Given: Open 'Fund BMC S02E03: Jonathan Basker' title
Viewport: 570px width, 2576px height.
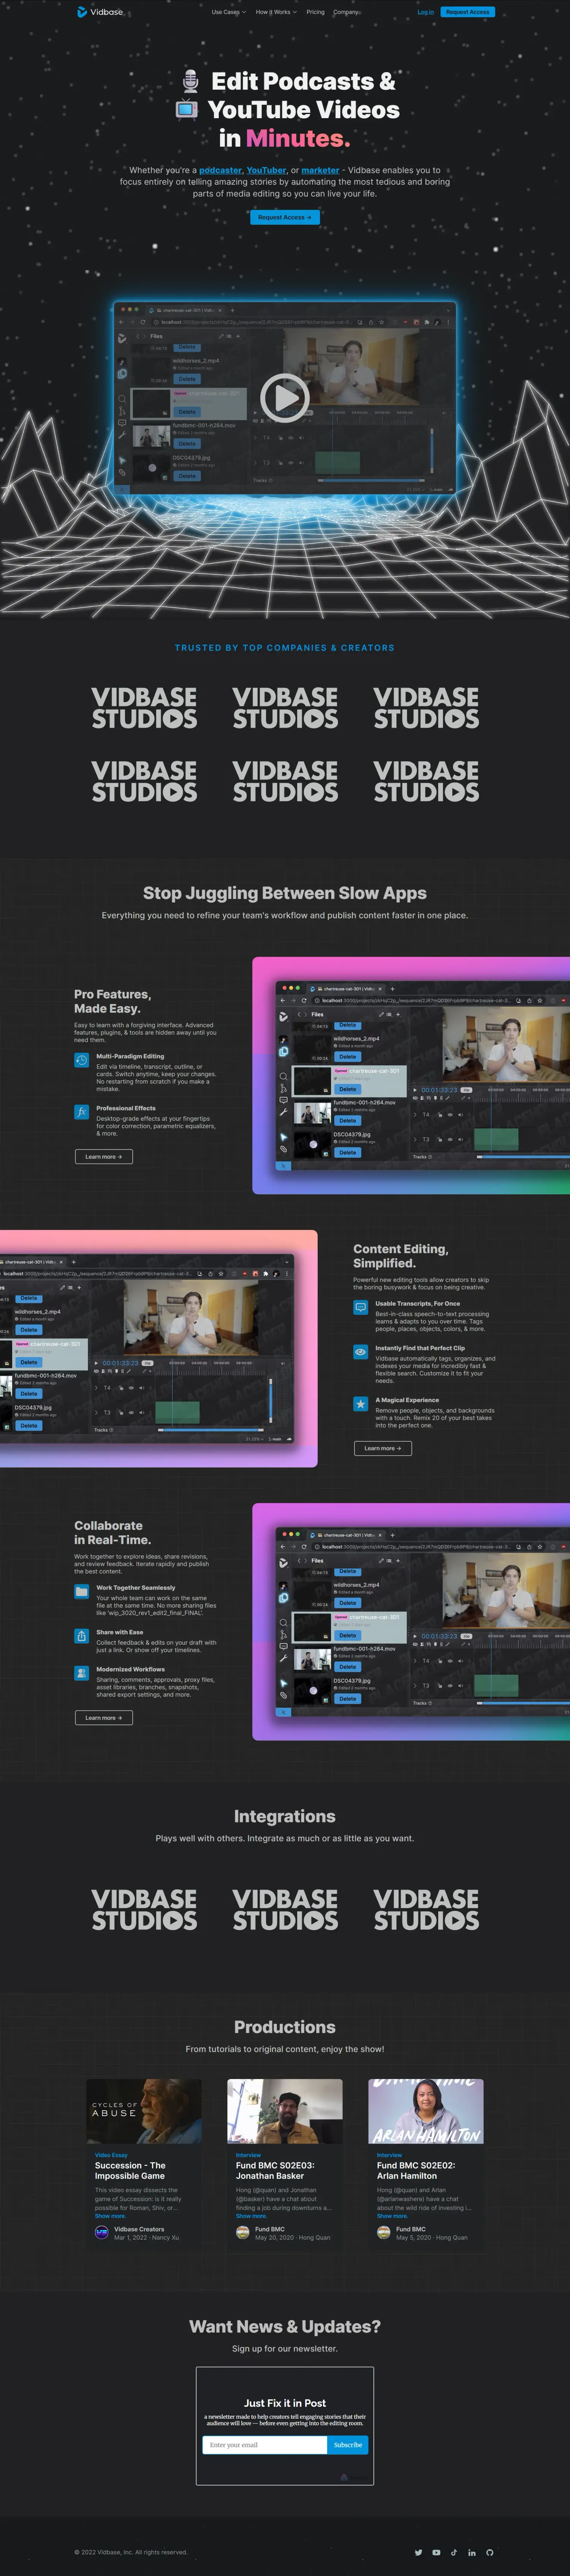Looking at the screenshot, I should (275, 2170).
